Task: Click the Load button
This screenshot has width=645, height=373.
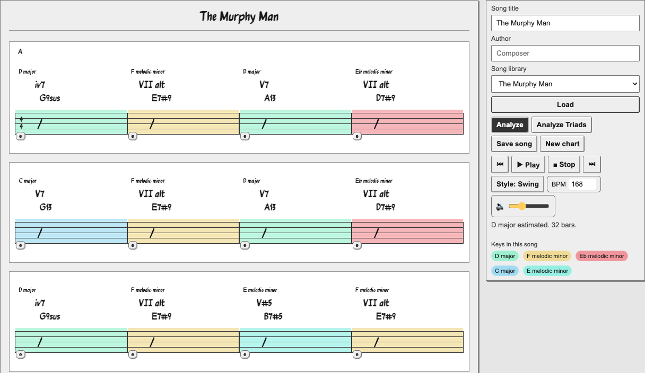Action: click(565, 104)
